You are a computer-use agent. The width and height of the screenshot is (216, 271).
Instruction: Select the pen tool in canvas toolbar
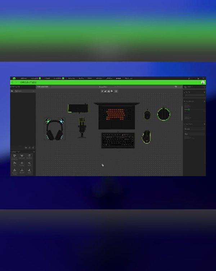click(105, 91)
